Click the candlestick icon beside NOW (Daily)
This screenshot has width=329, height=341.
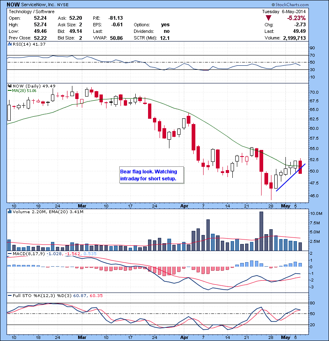click(x=9, y=86)
